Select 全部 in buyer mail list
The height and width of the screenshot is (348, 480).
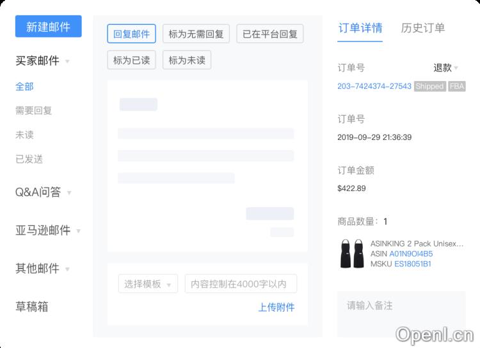24,86
